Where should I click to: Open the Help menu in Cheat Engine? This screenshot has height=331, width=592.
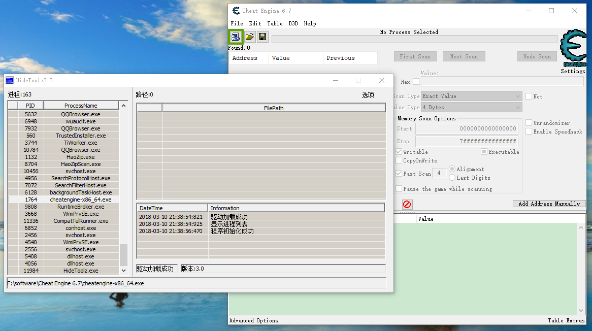tap(310, 23)
